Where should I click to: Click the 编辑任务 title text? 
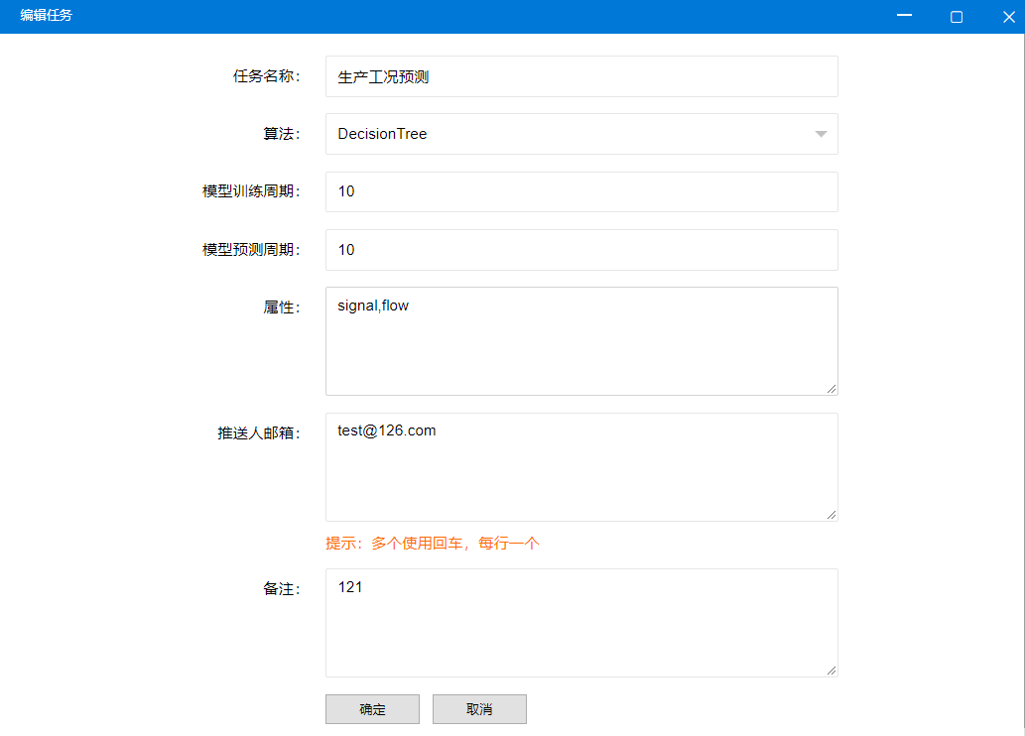click(x=46, y=16)
